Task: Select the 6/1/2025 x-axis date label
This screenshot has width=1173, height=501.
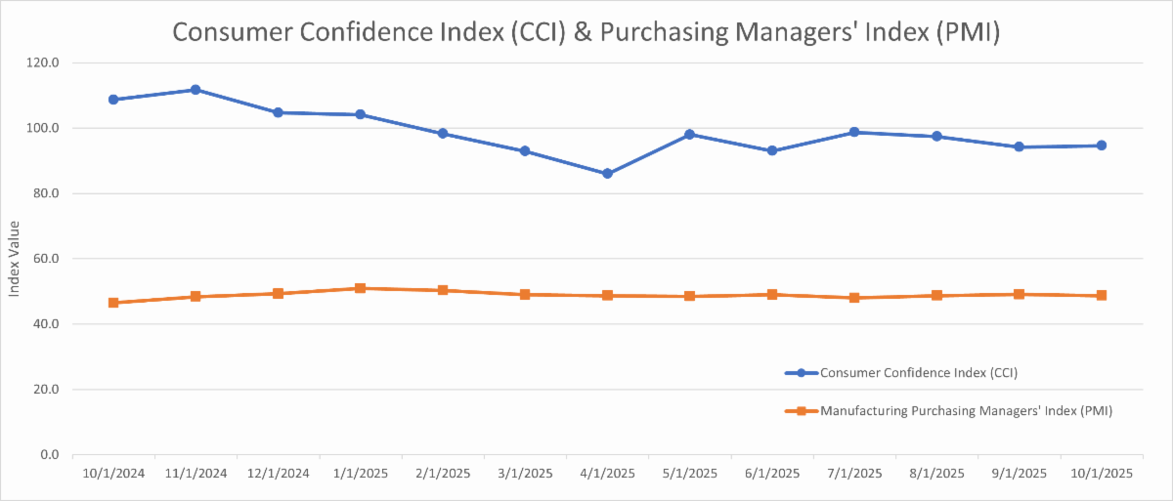Action: point(771,474)
